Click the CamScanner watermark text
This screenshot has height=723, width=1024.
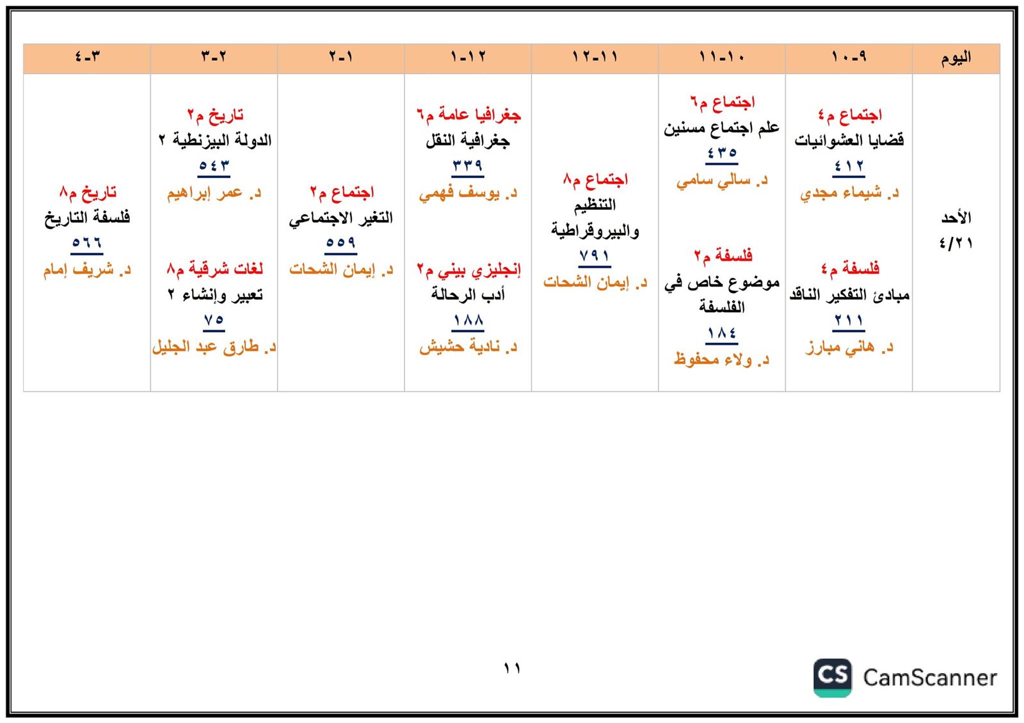point(929,678)
